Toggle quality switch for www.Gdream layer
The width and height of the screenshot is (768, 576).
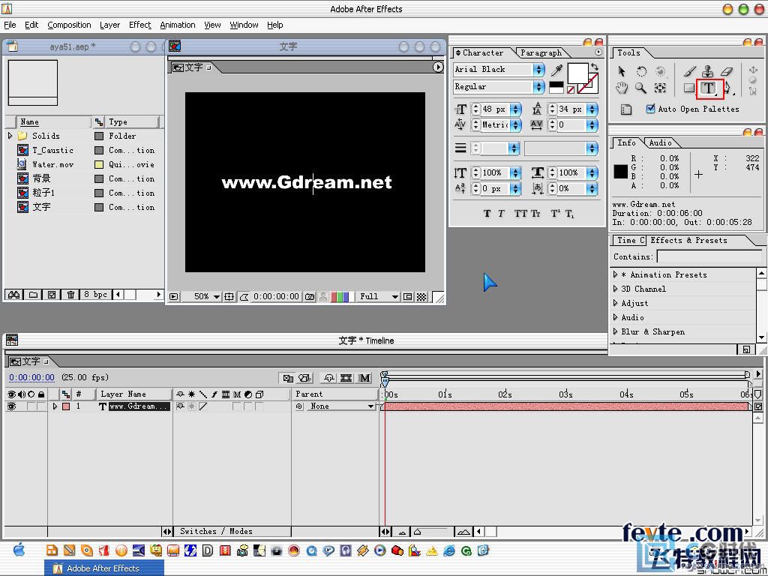pos(203,406)
